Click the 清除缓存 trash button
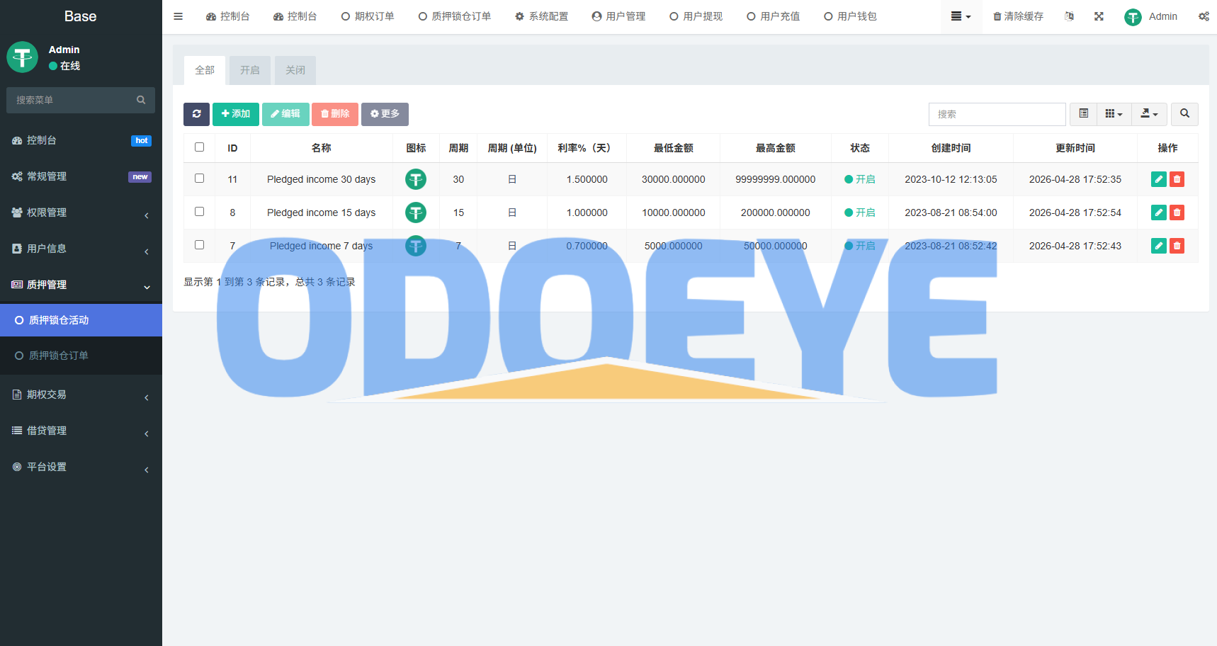This screenshot has height=646, width=1217. pyautogui.click(x=1018, y=16)
